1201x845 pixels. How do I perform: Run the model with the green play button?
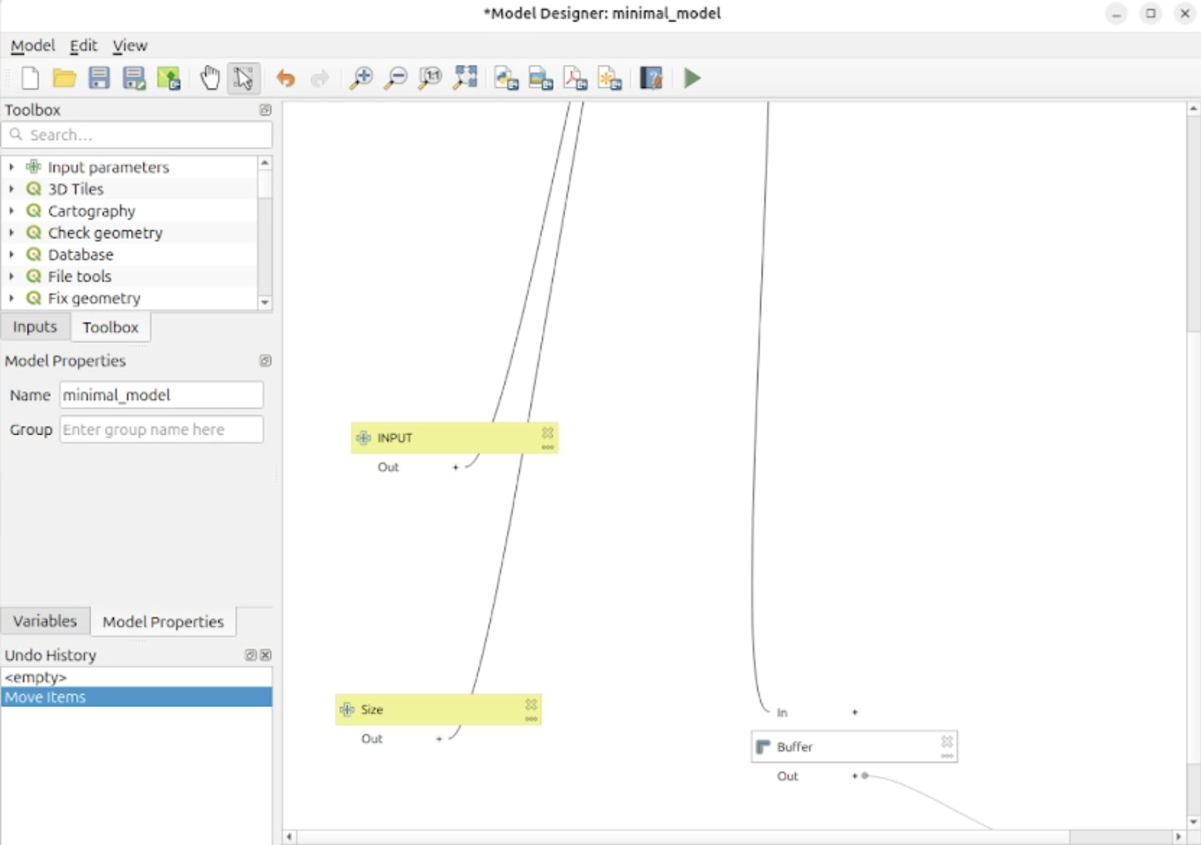tap(692, 78)
